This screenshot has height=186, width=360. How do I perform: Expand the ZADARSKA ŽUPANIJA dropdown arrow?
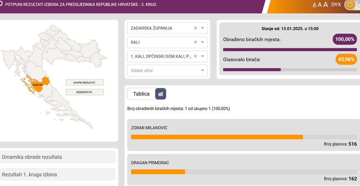pyautogui.click(x=203, y=28)
